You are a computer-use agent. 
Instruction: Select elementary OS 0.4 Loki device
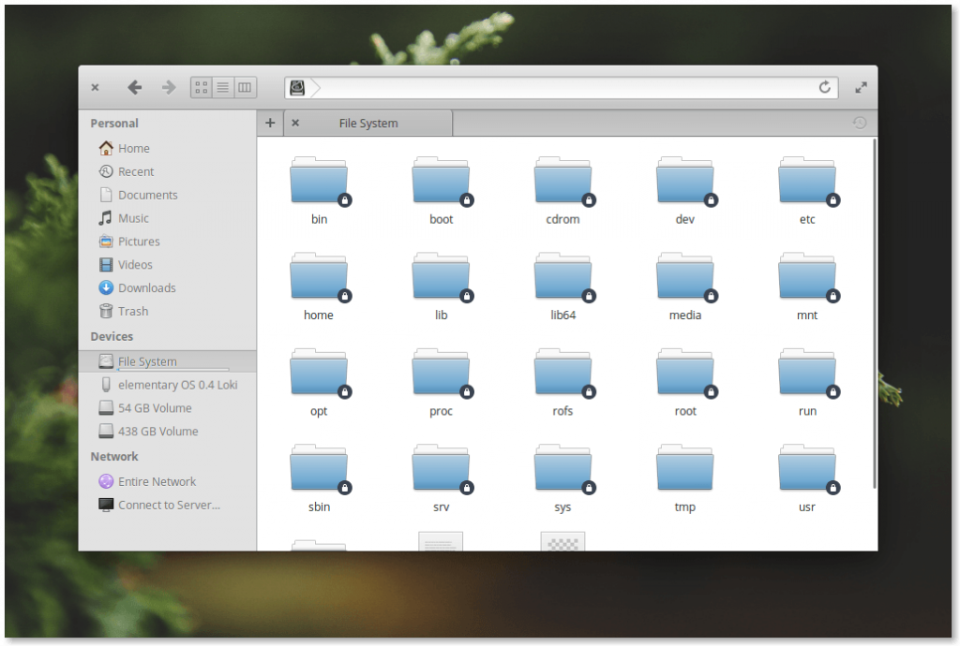pos(167,385)
